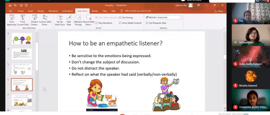
Task: Click the slide title text
Action: [x=115, y=43]
